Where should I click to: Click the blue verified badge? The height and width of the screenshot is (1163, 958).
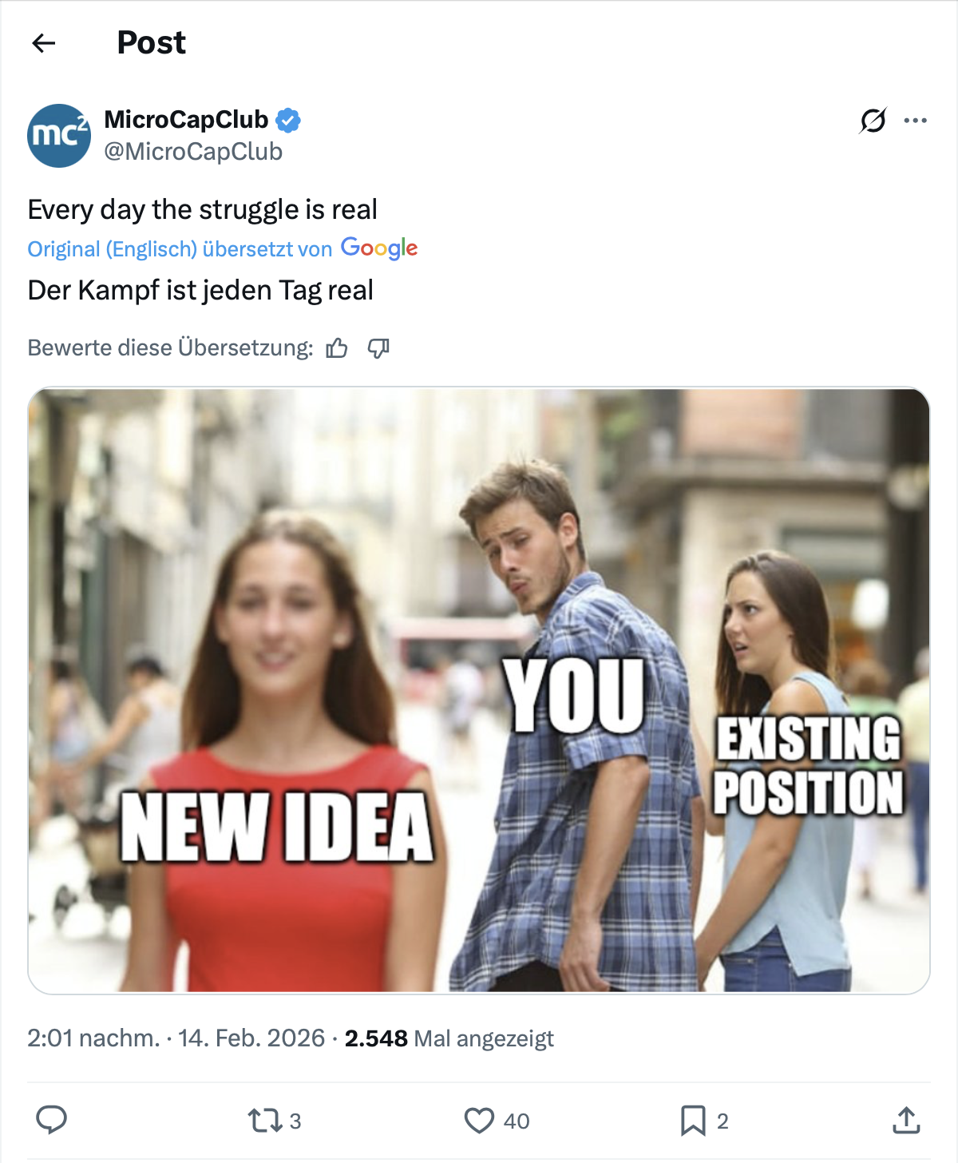[x=288, y=121]
